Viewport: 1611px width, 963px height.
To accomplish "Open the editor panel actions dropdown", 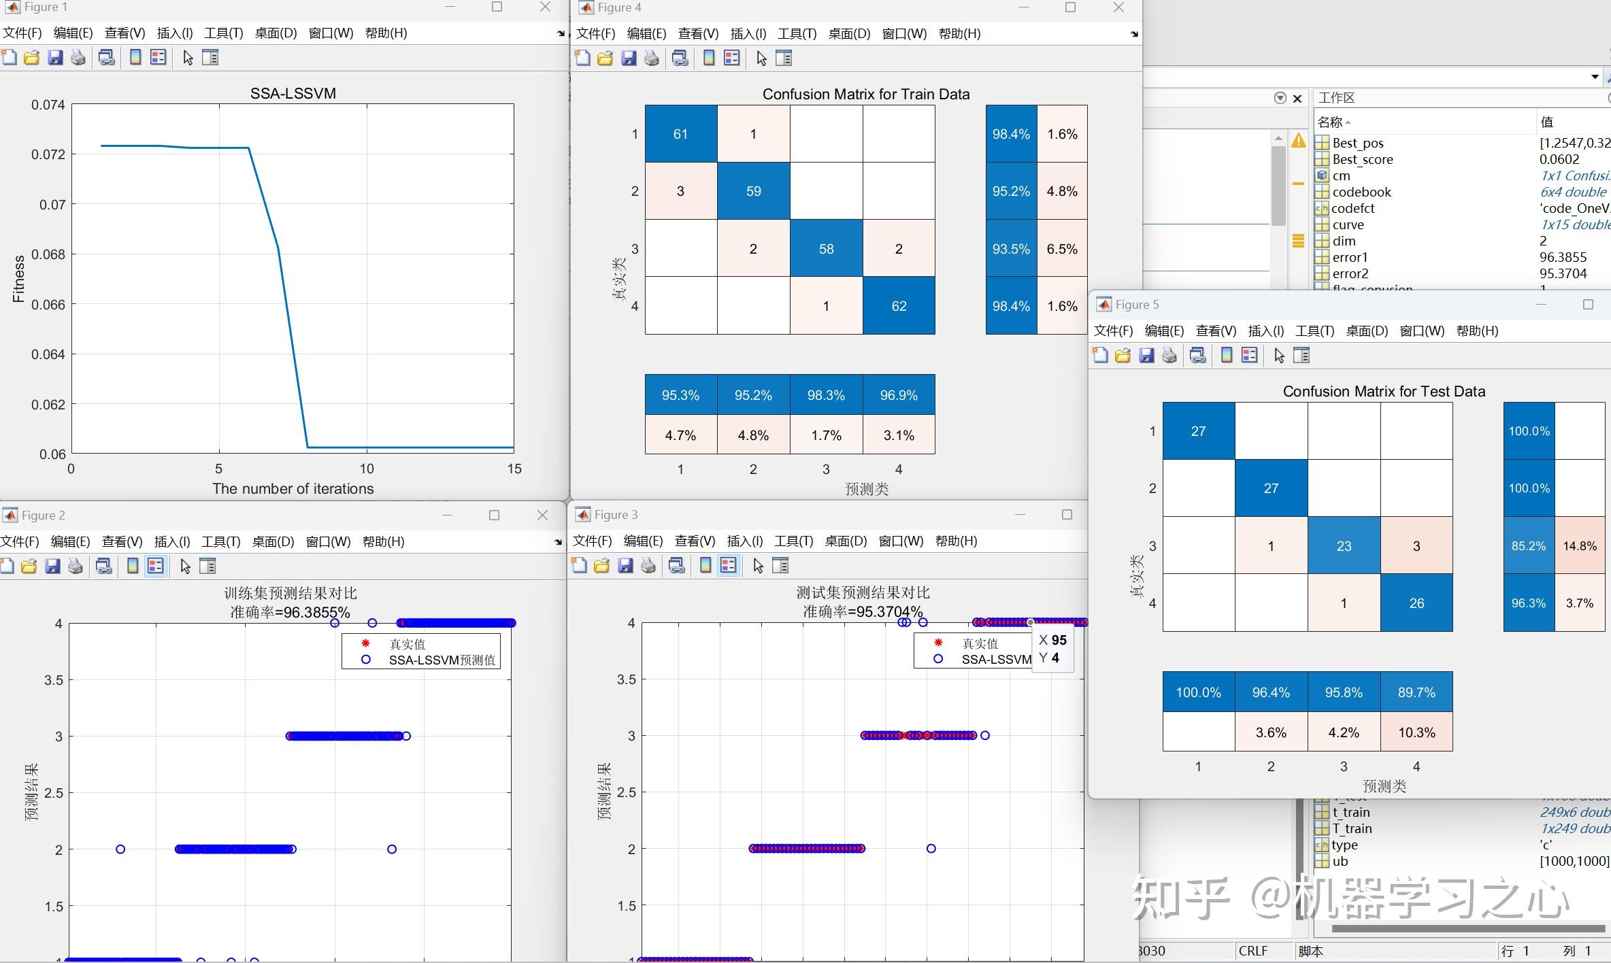I will click(1280, 98).
